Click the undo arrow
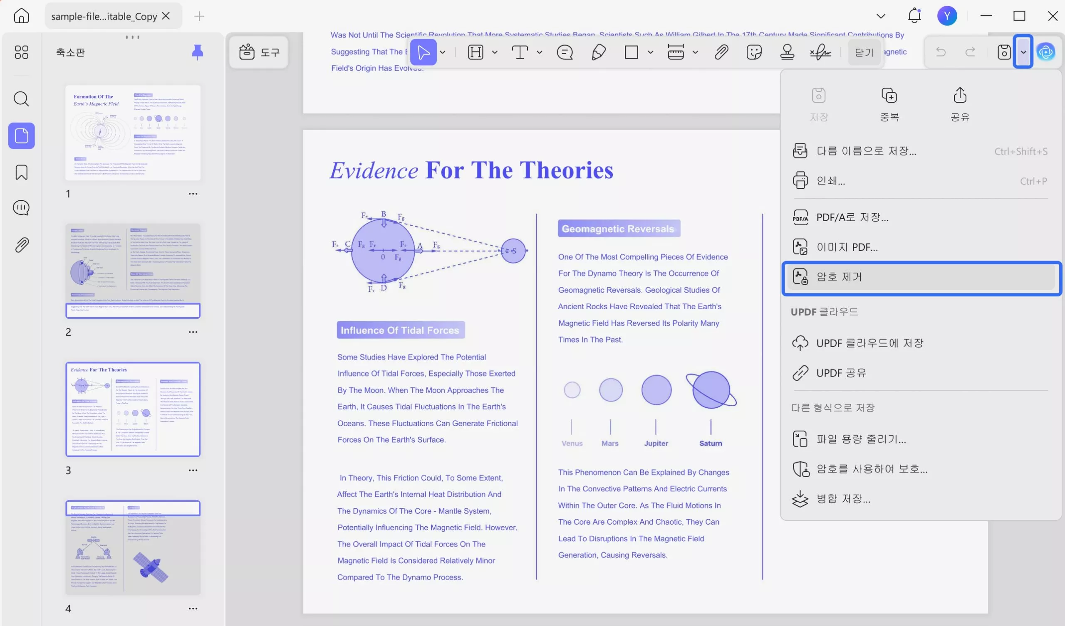The width and height of the screenshot is (1065, 626). (941, 52)
